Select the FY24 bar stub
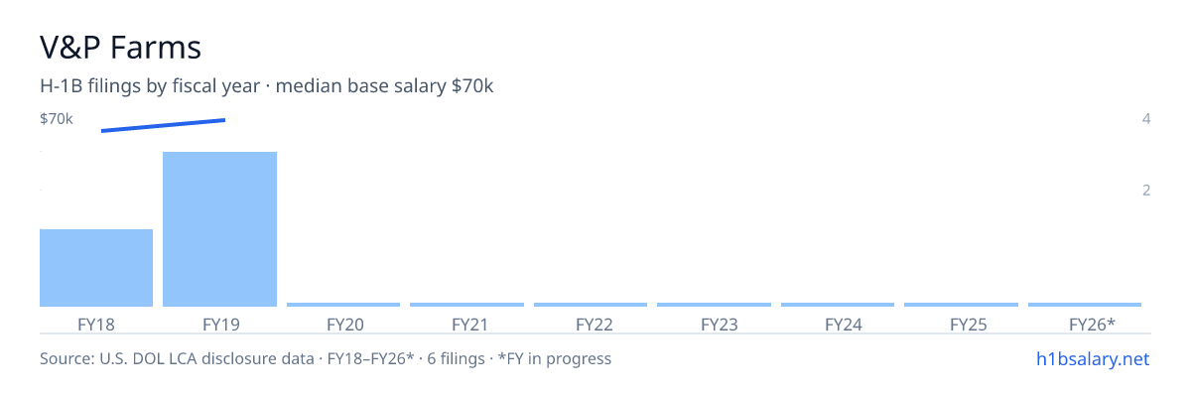Image resolution: width=1191 pixels, height=397 pixels. coord(838,305)
